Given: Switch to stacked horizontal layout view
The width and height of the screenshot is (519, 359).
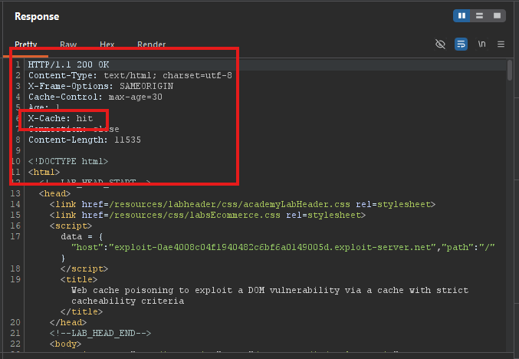Looking at the screenshot, I should point(479,16).
